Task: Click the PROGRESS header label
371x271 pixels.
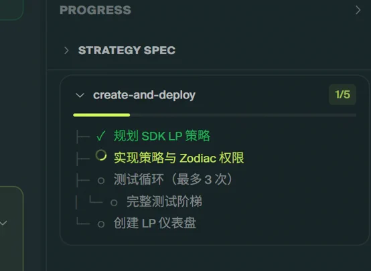Action: click(x=95, y=10)
